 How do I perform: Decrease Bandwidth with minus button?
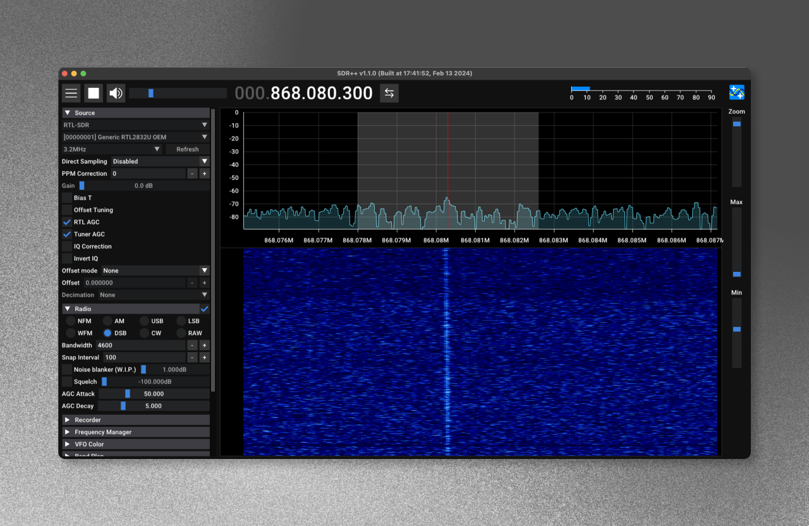192,345
